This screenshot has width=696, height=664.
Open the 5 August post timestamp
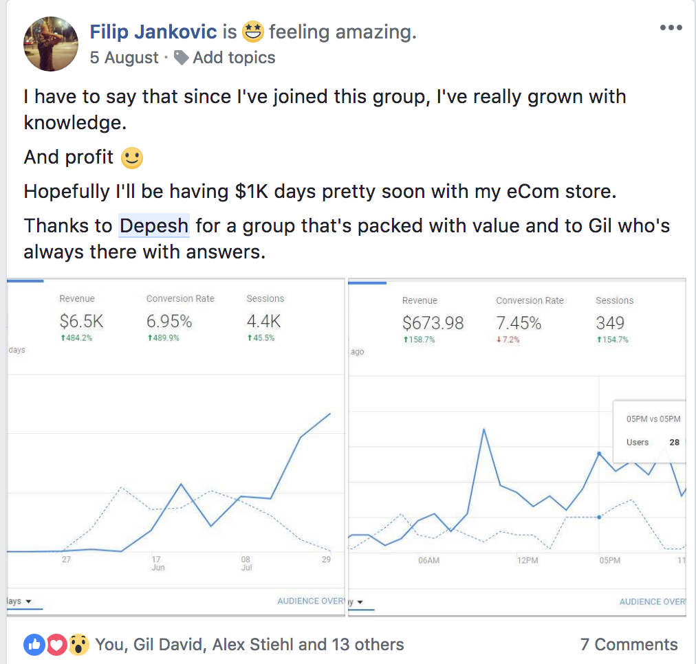124,58
